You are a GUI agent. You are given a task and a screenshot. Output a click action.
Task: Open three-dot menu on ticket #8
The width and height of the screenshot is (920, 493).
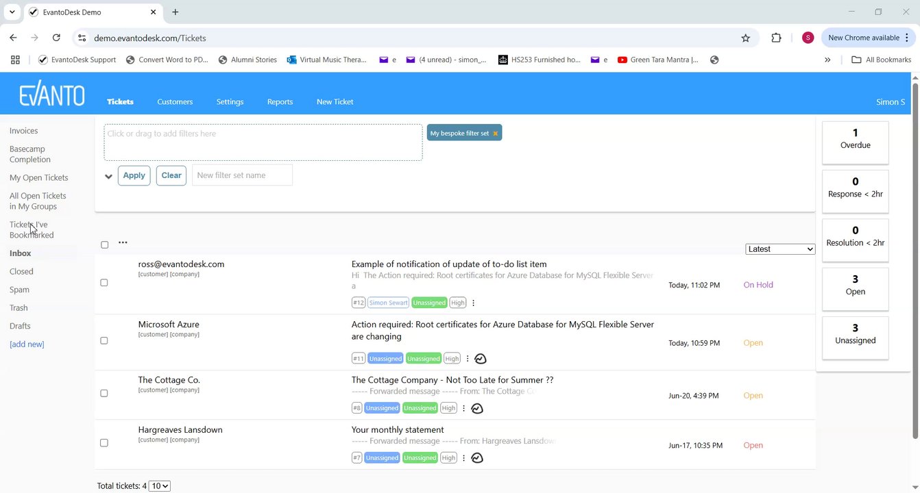pos(463,408)
